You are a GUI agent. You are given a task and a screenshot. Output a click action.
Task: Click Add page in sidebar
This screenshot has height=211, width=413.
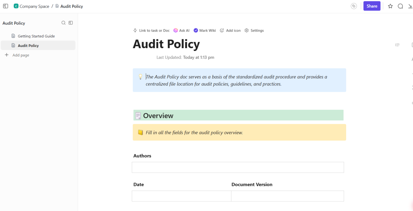21,55
